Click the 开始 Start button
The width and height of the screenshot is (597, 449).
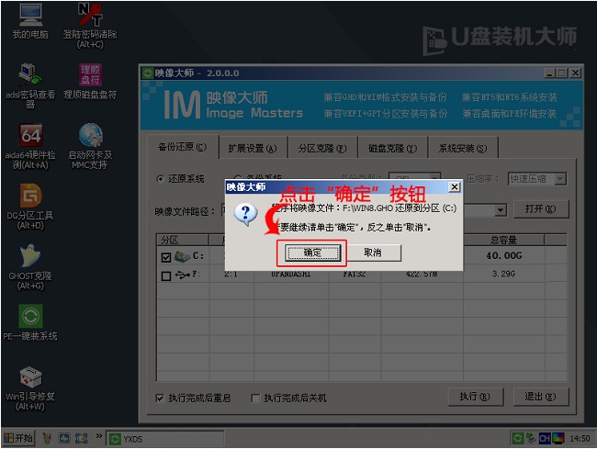click(x=18, y=438)
